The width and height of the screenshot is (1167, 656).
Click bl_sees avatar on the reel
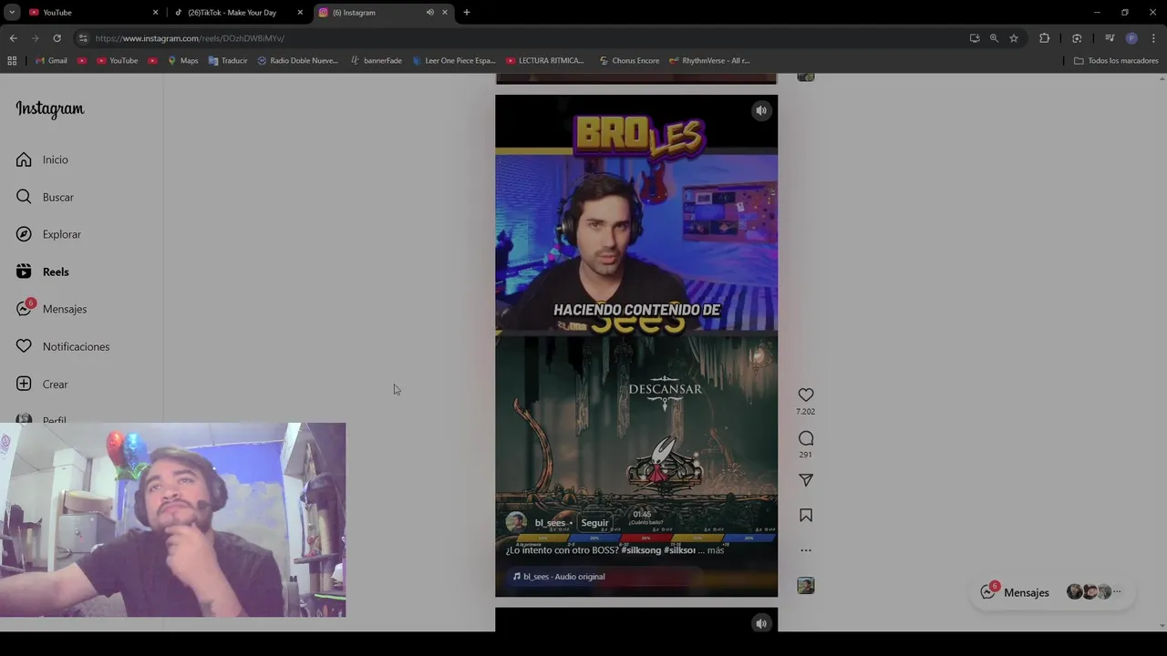tap(516, 522)
